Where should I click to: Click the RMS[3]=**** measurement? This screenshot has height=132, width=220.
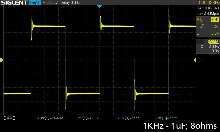[x=166, y=118]
